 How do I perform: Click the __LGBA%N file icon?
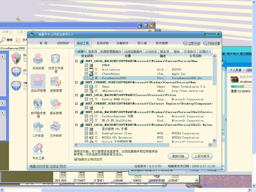119,175
